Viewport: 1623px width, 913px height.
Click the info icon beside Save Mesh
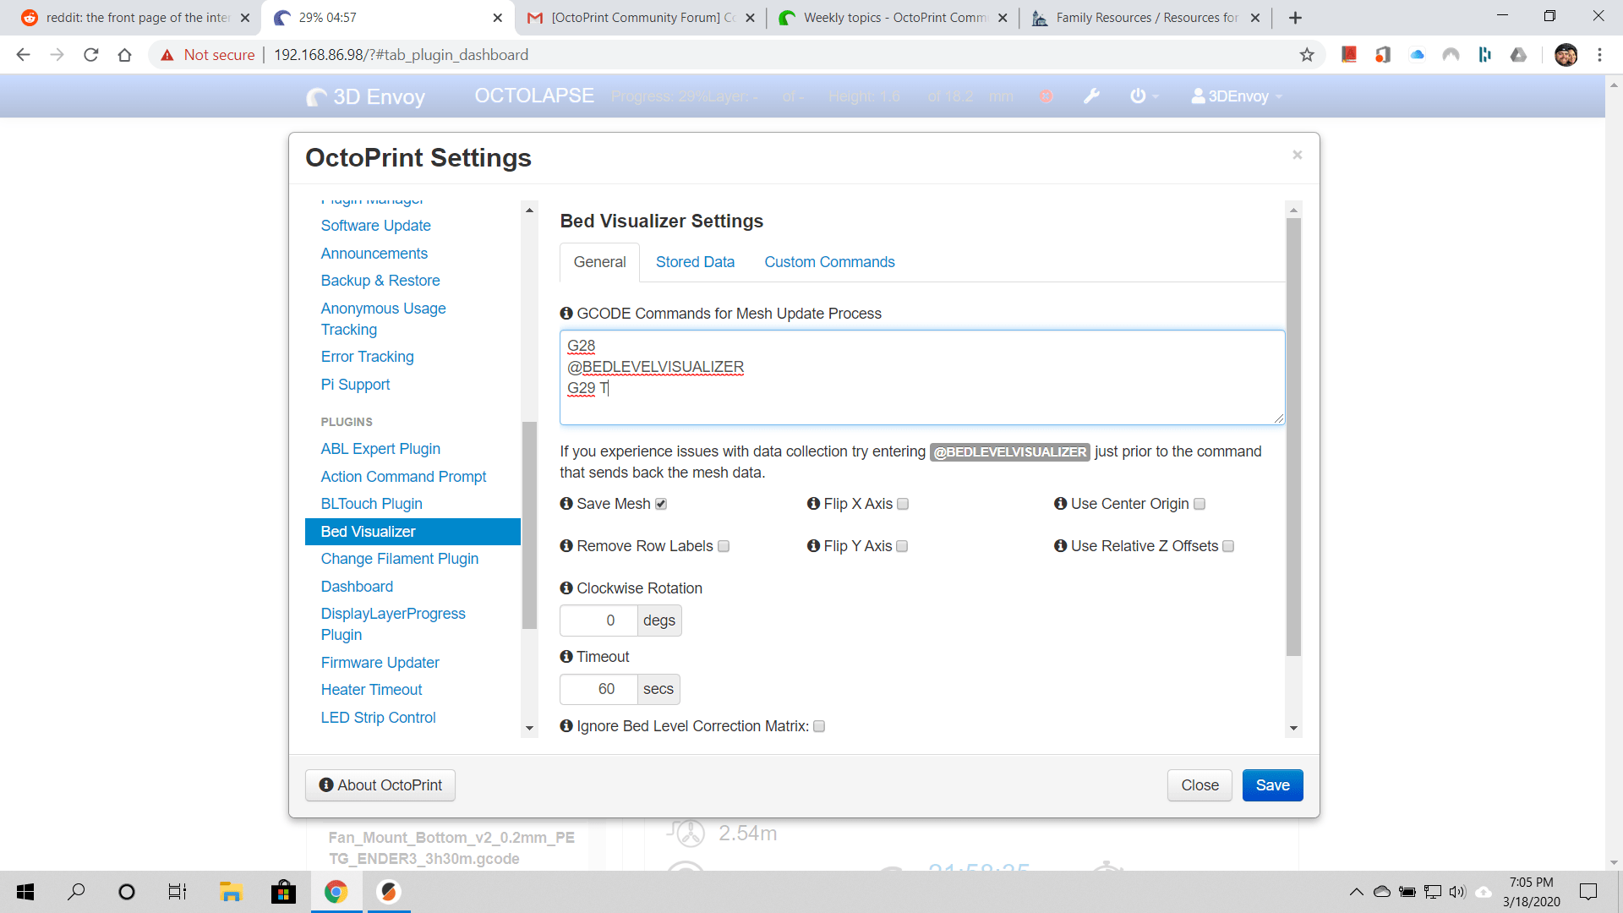click(566, 504)
